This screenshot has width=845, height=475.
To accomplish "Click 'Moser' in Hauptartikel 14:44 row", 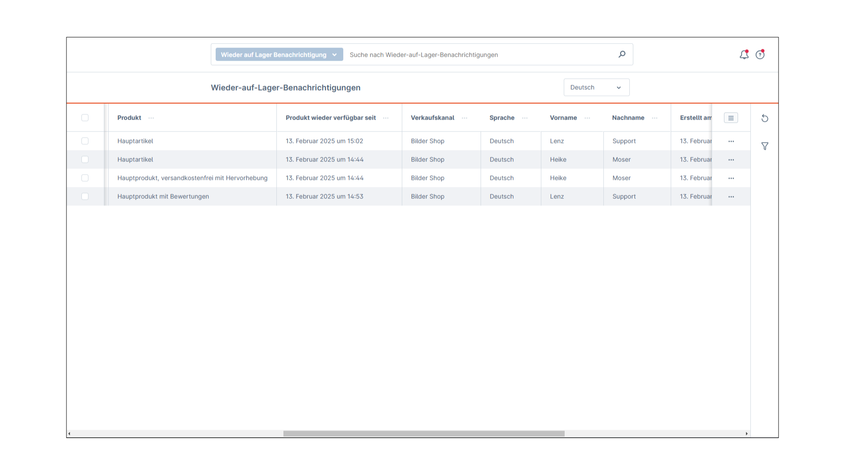I will (621, 159).
